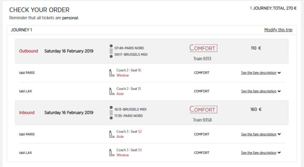
Task: Expand fare description chevron for Seat 53
Action: 279,153
